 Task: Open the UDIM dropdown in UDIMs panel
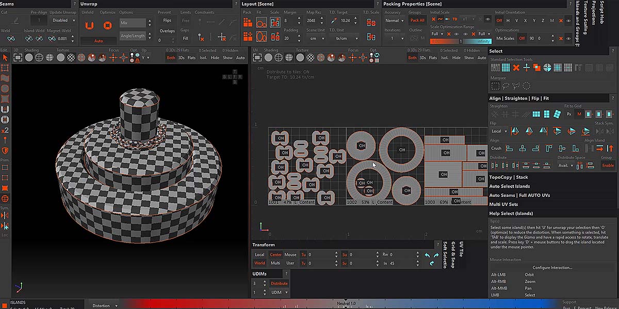279,292
